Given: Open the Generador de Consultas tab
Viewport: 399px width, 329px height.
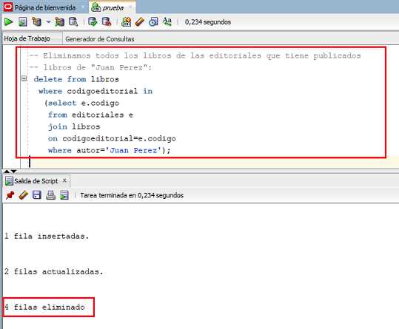Looking at the screenshot, I should coord(100,39).
